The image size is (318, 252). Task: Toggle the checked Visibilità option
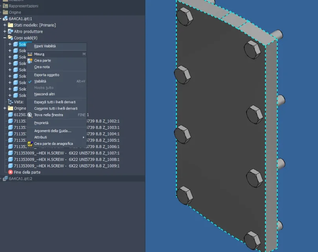[40, 81]
